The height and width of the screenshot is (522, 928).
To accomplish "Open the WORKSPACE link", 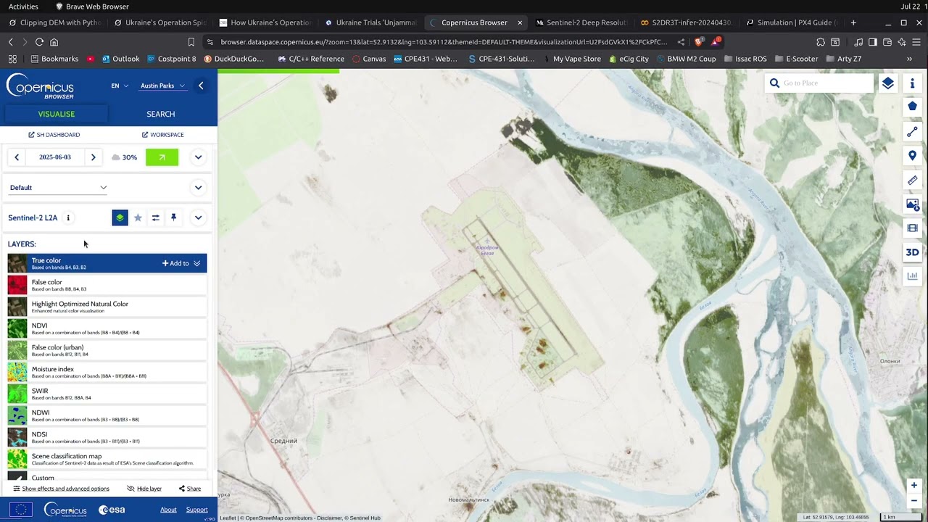I will point(163,135).
